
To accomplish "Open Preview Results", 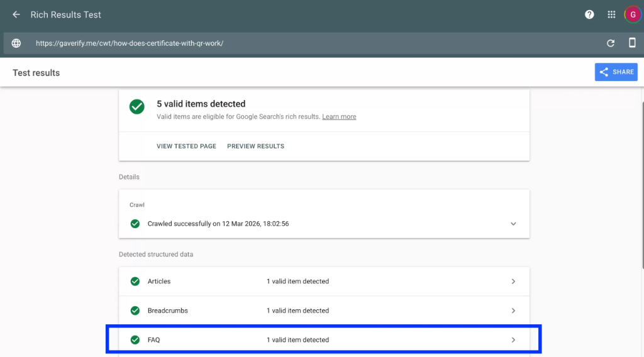I will (x=255, y=146).
